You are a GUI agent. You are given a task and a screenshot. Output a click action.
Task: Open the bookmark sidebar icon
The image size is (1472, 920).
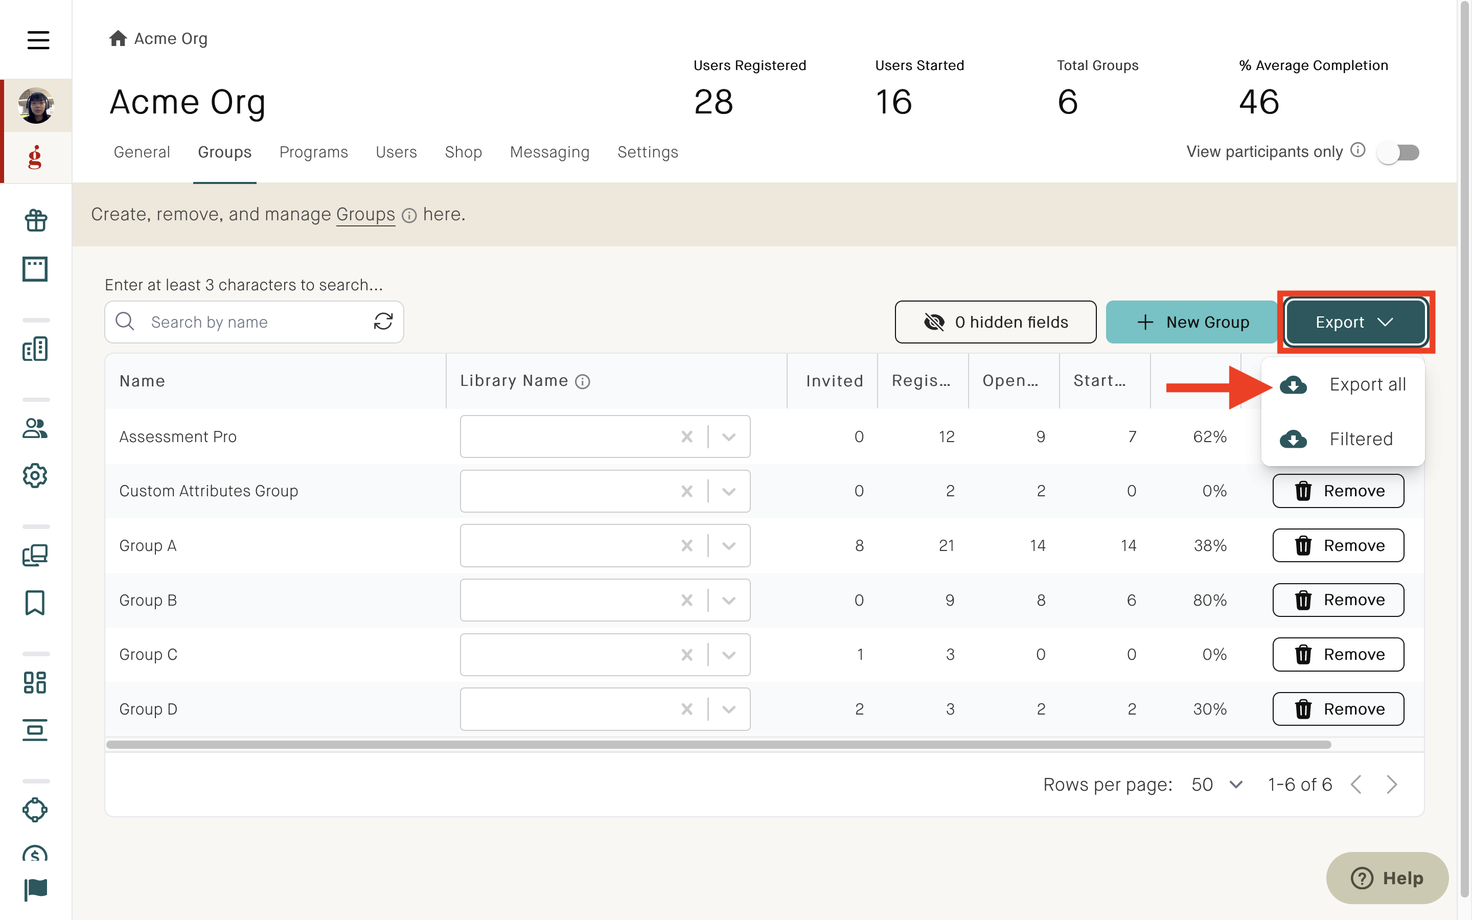tap(35, 603)
